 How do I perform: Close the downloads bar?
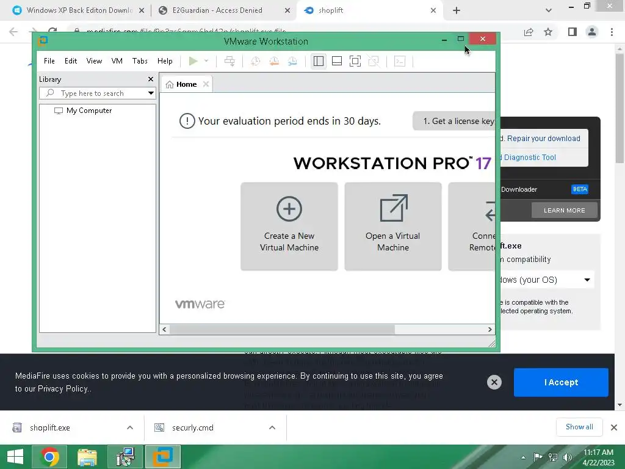tap(614, 427)
